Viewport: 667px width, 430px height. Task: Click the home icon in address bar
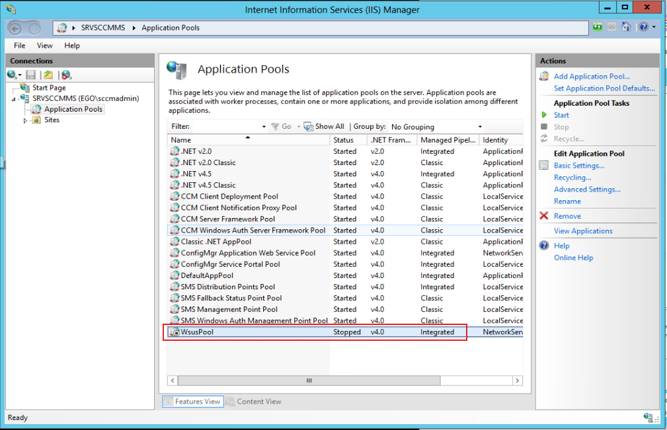[626, 27]
